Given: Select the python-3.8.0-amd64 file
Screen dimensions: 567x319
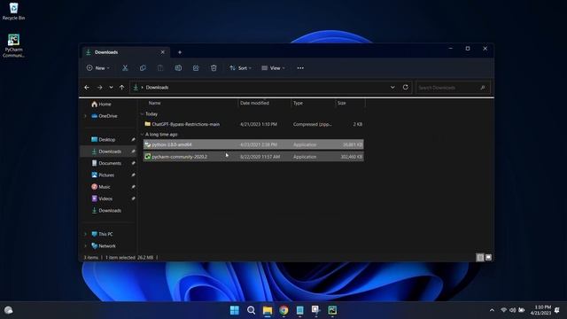Looking at the screenshot, I should (x=253, y=144).
